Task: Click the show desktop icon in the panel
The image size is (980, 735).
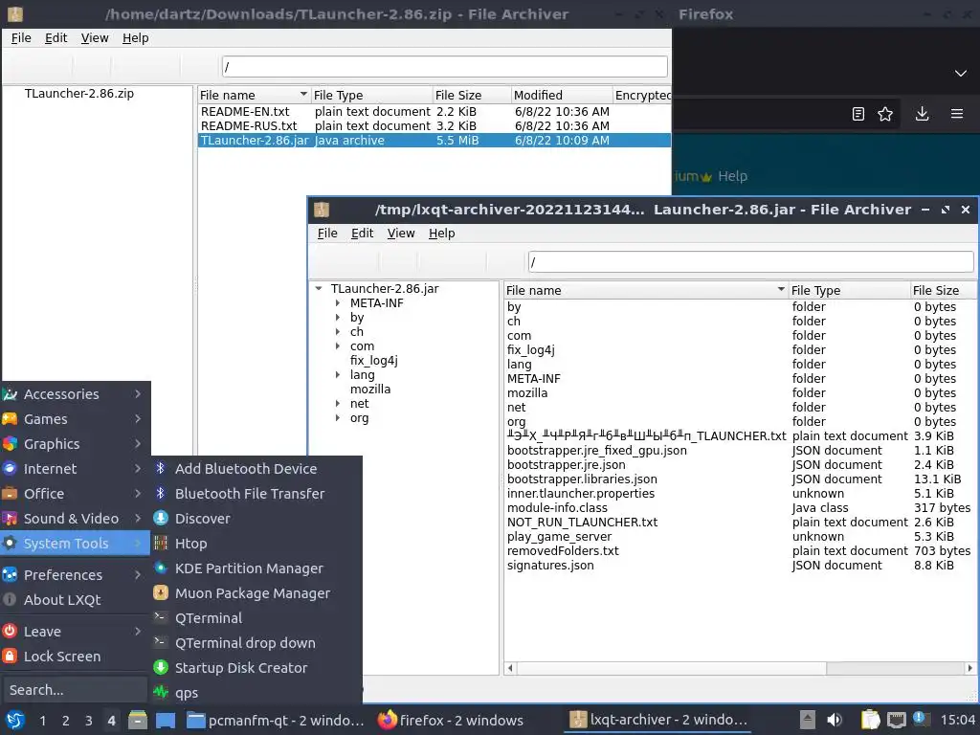Action: [x=166, y=720]
